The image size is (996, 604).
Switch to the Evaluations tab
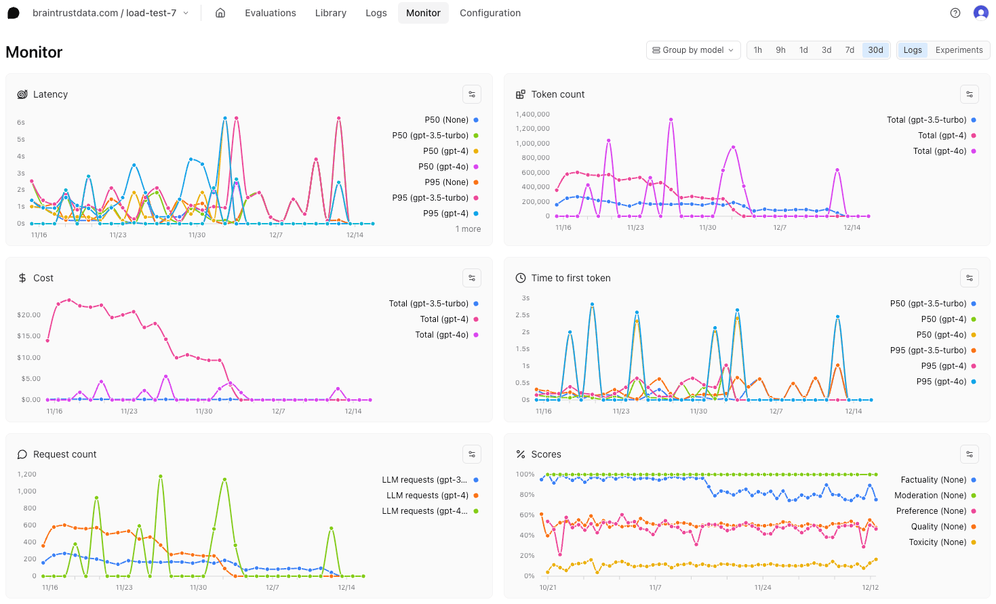click(x=270, y=13)
